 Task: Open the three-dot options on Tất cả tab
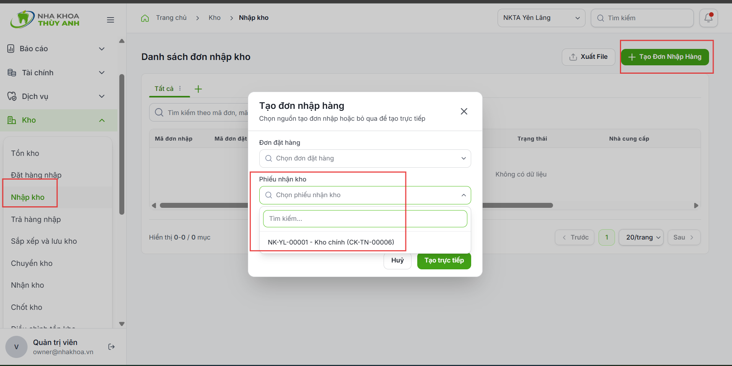[x=180, y=88]
